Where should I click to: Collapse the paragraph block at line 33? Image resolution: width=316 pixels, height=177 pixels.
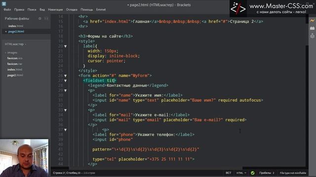tap(66, 110)
